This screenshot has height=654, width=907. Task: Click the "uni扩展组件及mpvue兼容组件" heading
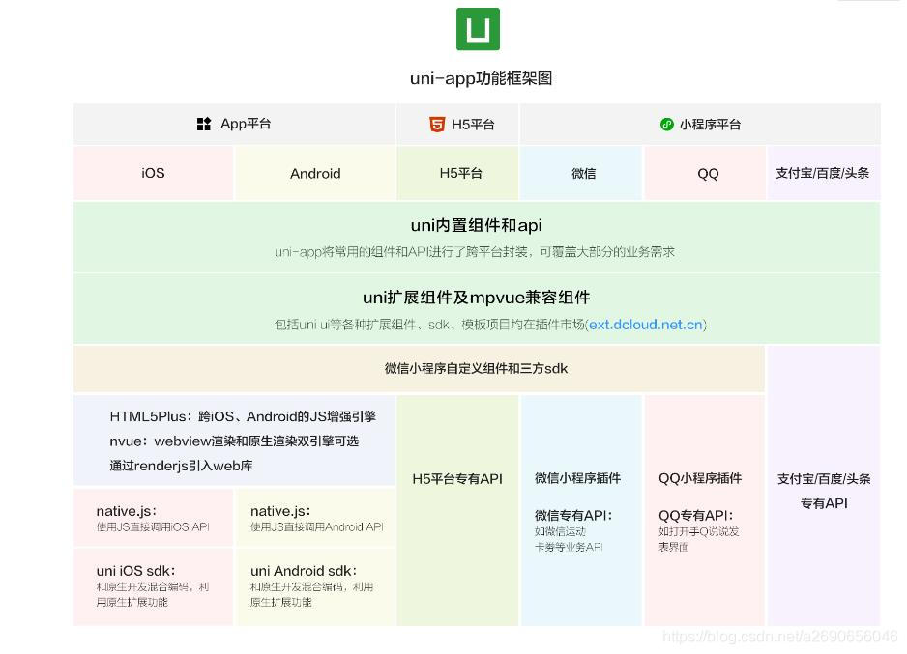click(477, 298)
